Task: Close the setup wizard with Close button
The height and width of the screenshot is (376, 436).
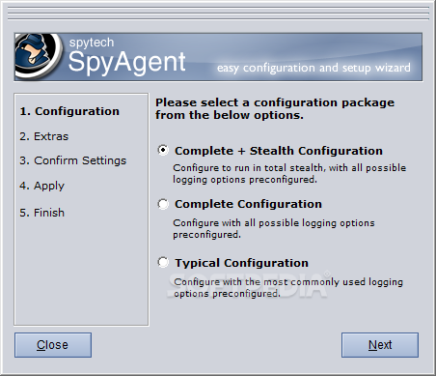Action: pyautogui.click(x=53, y=345)
